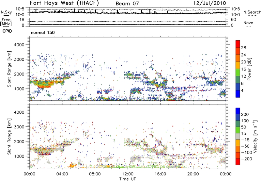Screen dimensions: 261x181
Task: Click the '1000' tick on velocity panel
Action: [x=19, y=156]
